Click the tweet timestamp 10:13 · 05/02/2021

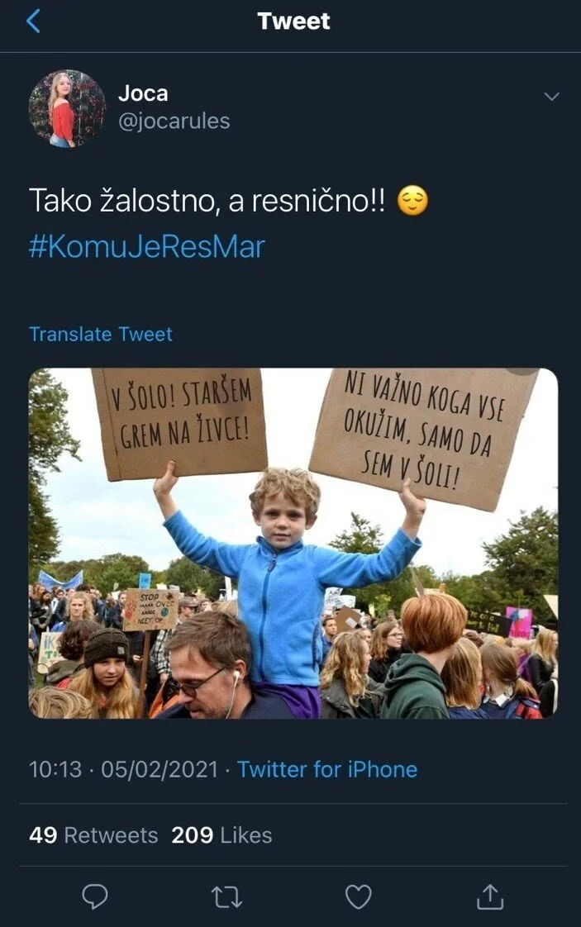point(123,769)
